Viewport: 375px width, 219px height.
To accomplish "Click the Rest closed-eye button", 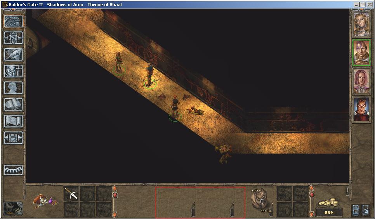I will tap(13, 170).
